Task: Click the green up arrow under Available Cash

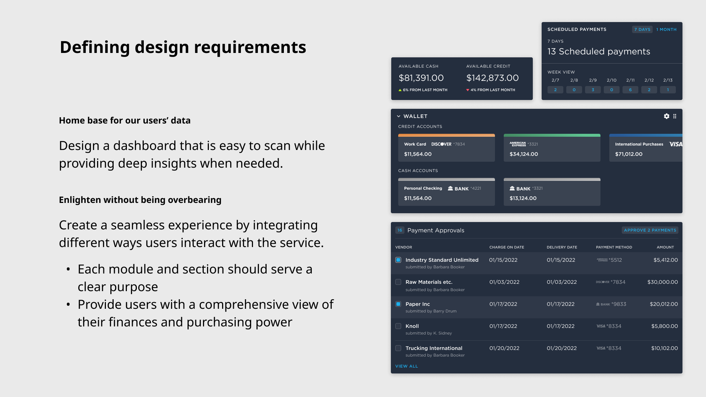Action: pos(400,90)
